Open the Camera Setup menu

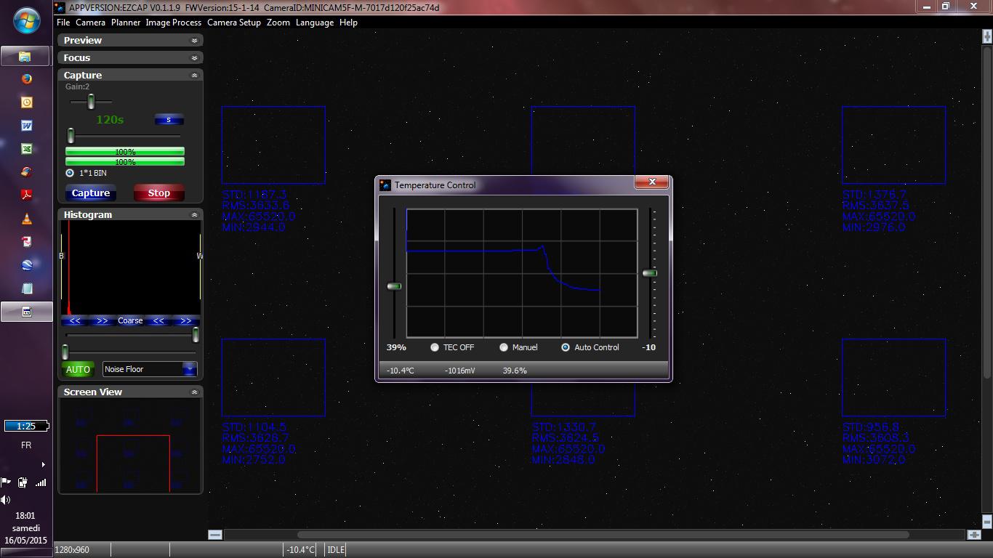point(233,23)
